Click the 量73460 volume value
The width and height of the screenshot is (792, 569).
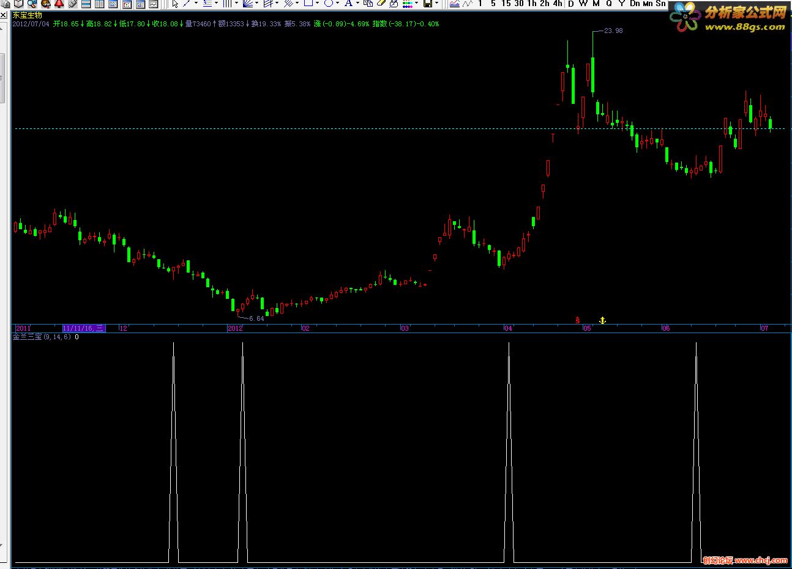[x=198, y=24]
